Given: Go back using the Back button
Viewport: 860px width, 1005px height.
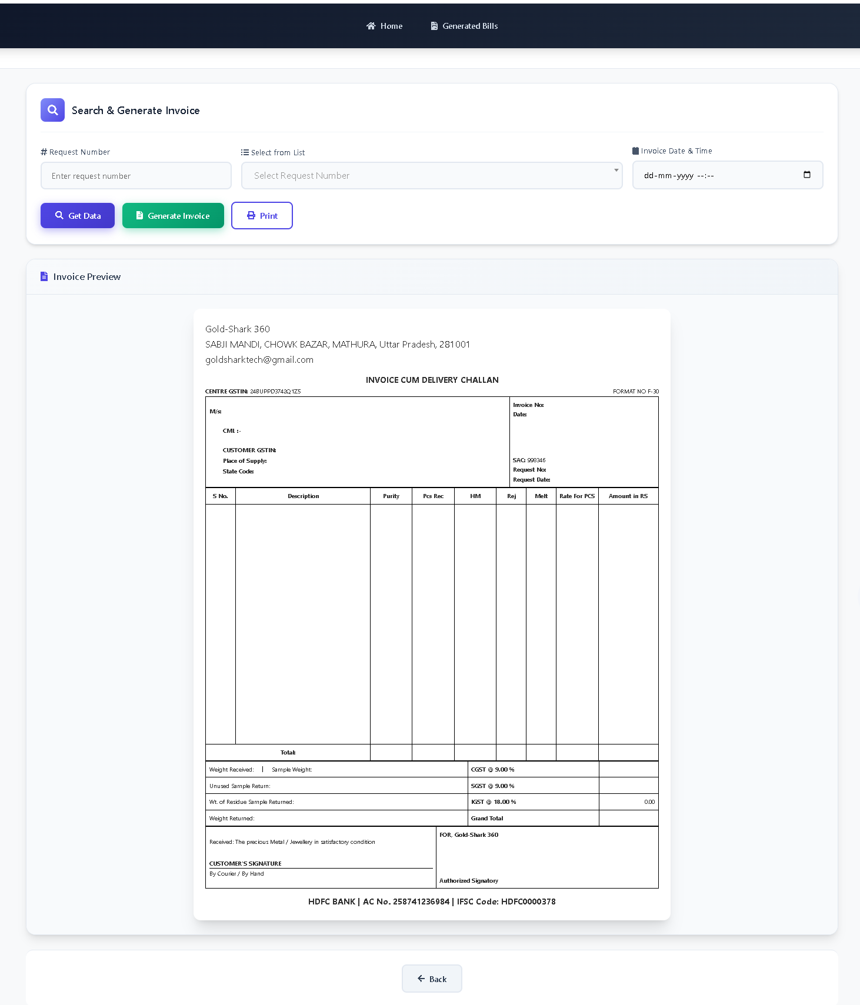Looking at the screenshot, I should (432, 979).
